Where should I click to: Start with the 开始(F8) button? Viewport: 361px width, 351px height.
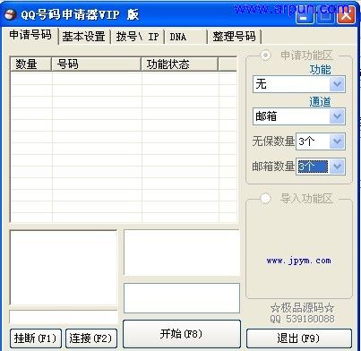point(182,334)
